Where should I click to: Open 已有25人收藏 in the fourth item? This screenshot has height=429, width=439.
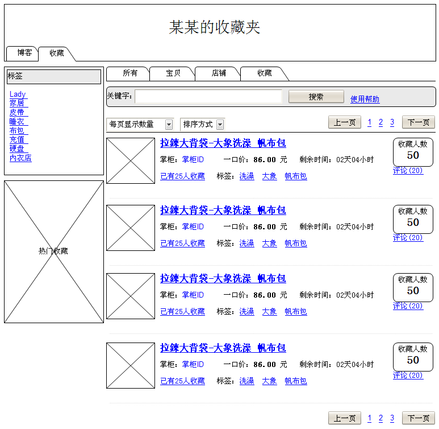point(182,381)
